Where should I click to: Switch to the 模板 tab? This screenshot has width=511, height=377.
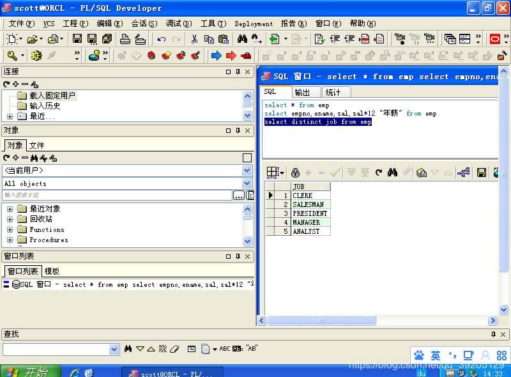(x=52, y=272)
